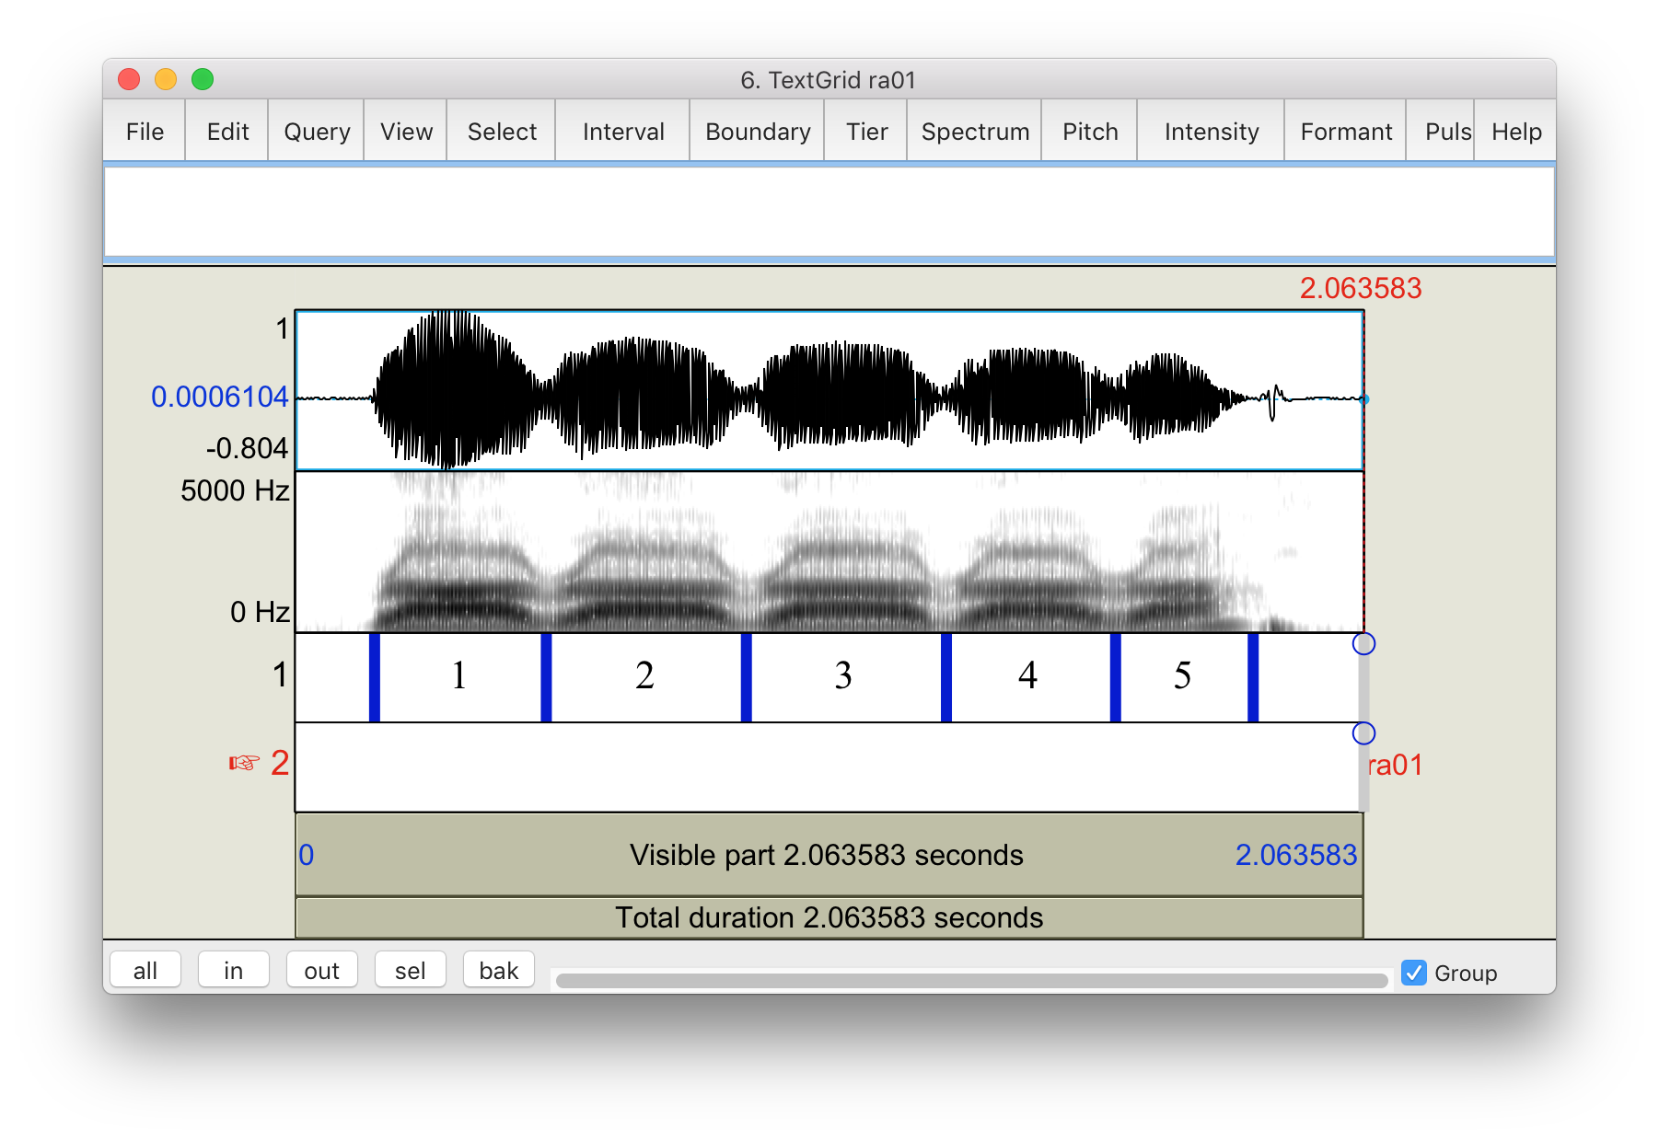This screenshot has width=1659, height=1141.
Task: Open the Query menu
Action: (x=317, y=132)
